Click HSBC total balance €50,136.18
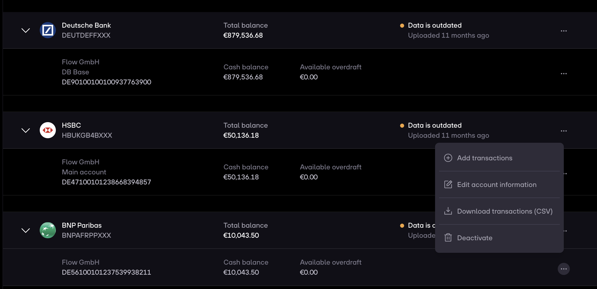 (x=241, y=135)
